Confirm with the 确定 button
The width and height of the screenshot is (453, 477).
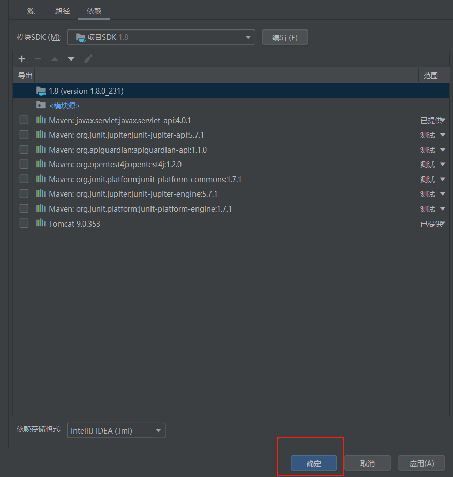pyautogui.click(x=314, y=464)
